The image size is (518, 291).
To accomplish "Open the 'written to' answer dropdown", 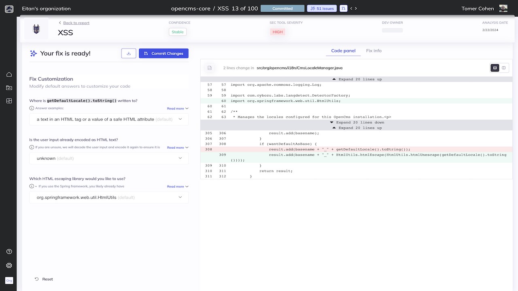I will click(x=109, y=119).
